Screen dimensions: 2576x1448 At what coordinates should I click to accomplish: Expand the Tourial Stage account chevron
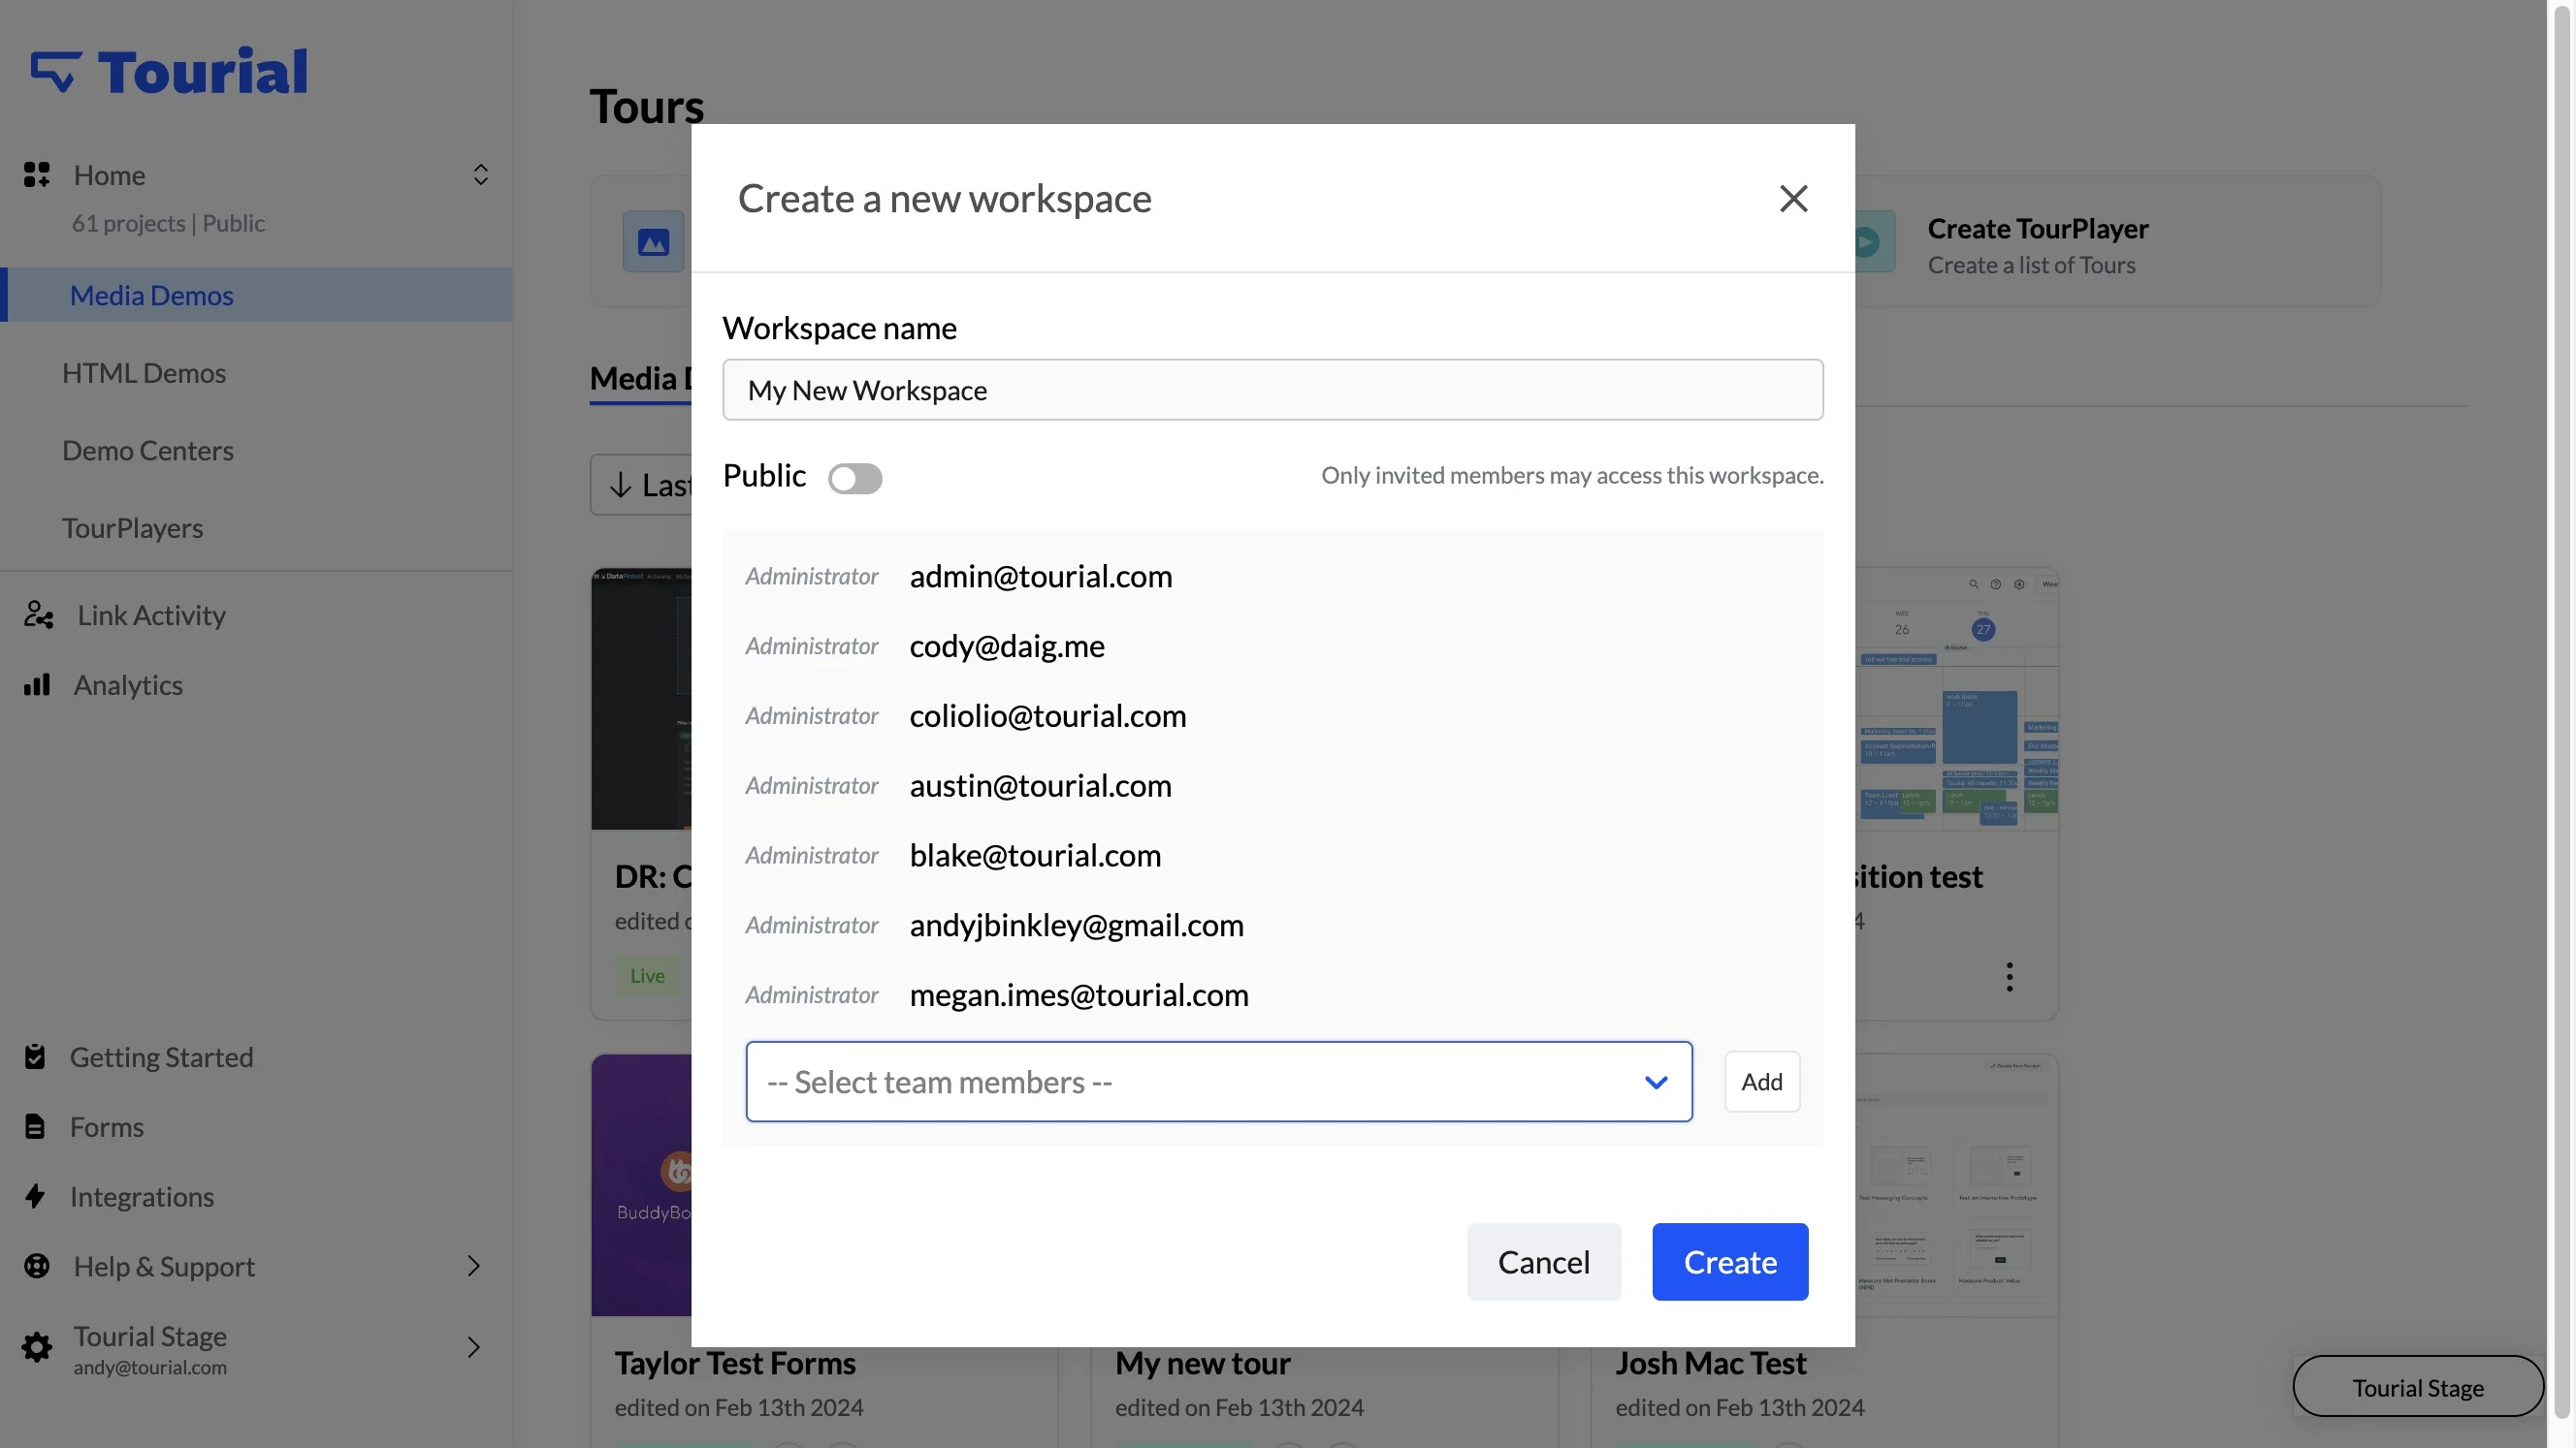point(474,1347)
